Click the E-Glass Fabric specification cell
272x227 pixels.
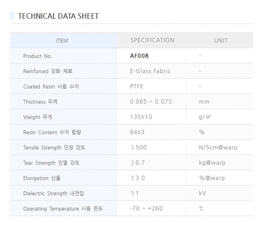150,71
